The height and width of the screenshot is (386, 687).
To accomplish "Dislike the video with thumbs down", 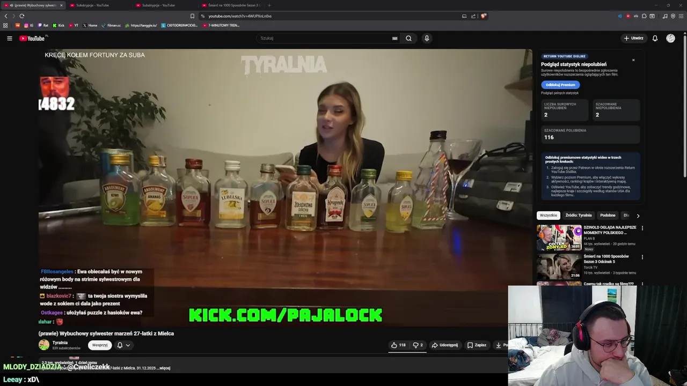I will [x=418, y=345].
